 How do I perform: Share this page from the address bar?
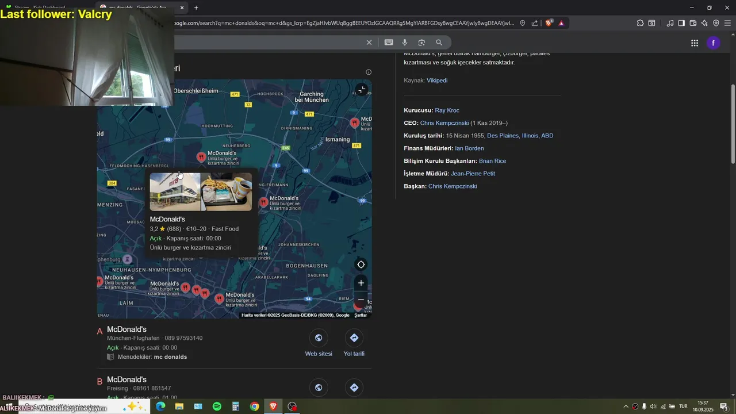(535, 23)
